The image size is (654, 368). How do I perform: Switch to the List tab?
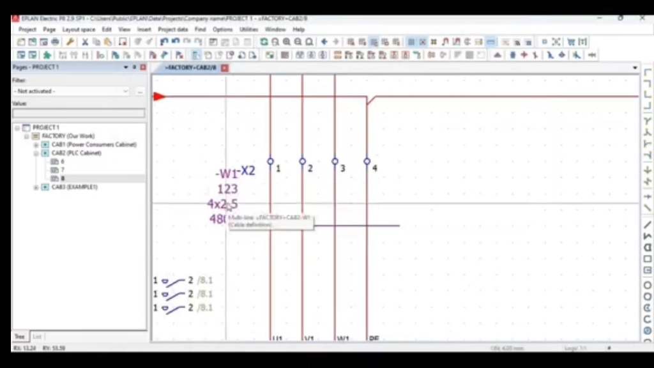36,337
